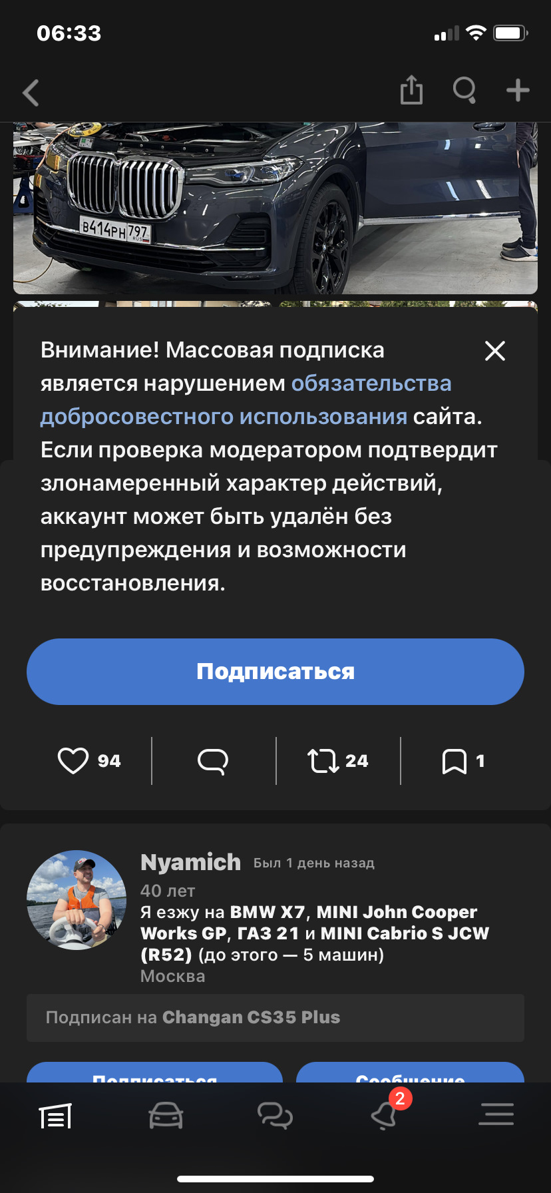
Task: Open the BMW X7 photo
Action: click(x=275, y=208)
